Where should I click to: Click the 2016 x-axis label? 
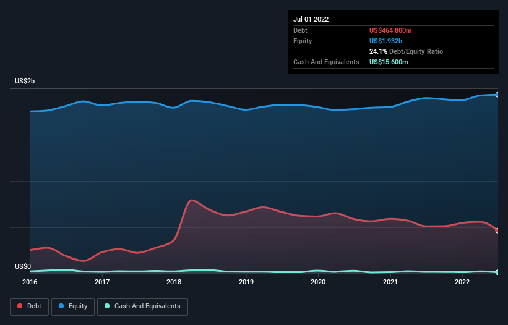tap(30, 282)
